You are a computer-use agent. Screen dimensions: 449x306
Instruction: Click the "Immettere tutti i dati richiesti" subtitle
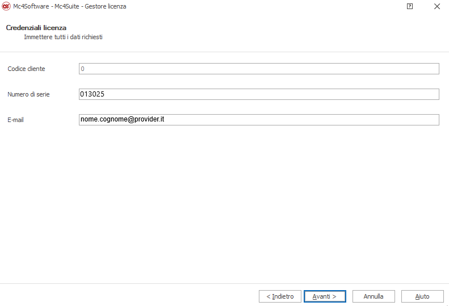[63, 37]
